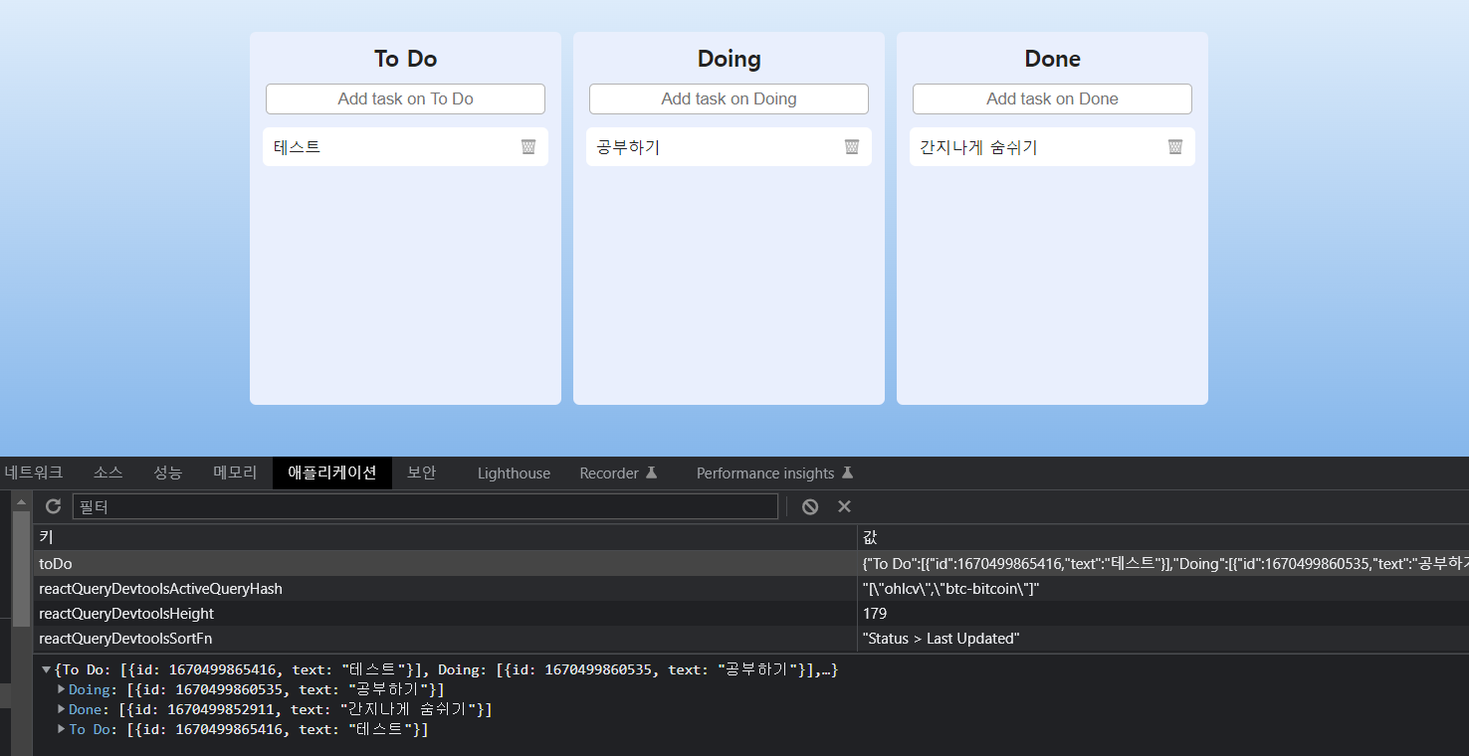Switch to the 성능 tab

click(x=167, y=472)
